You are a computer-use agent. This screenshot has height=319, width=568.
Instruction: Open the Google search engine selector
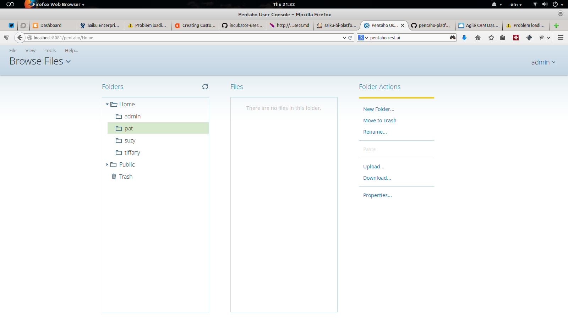(x=363, y=38)
